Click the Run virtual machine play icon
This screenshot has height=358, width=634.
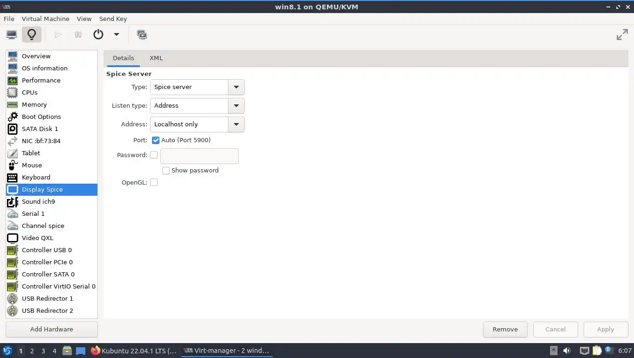pos(58,34)
